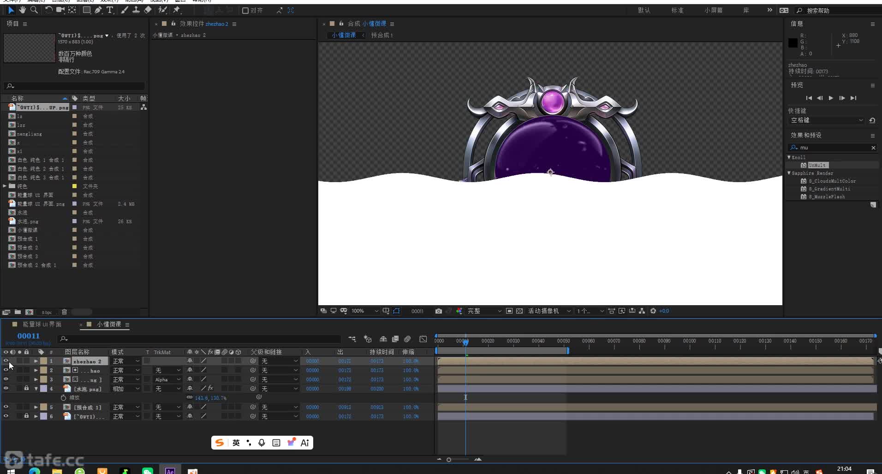Collapse the Knoll effects category
The width and height of the screenshot is (882, 474).
789,157
